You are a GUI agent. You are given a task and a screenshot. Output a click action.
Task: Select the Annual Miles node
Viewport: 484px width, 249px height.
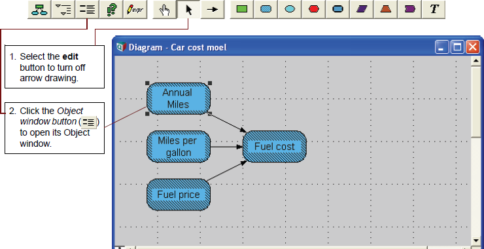click(179, 99)
